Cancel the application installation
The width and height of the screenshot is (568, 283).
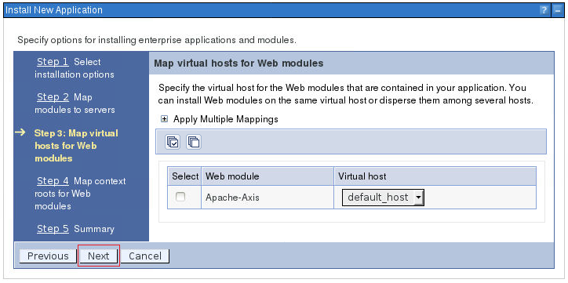(145, 256)
